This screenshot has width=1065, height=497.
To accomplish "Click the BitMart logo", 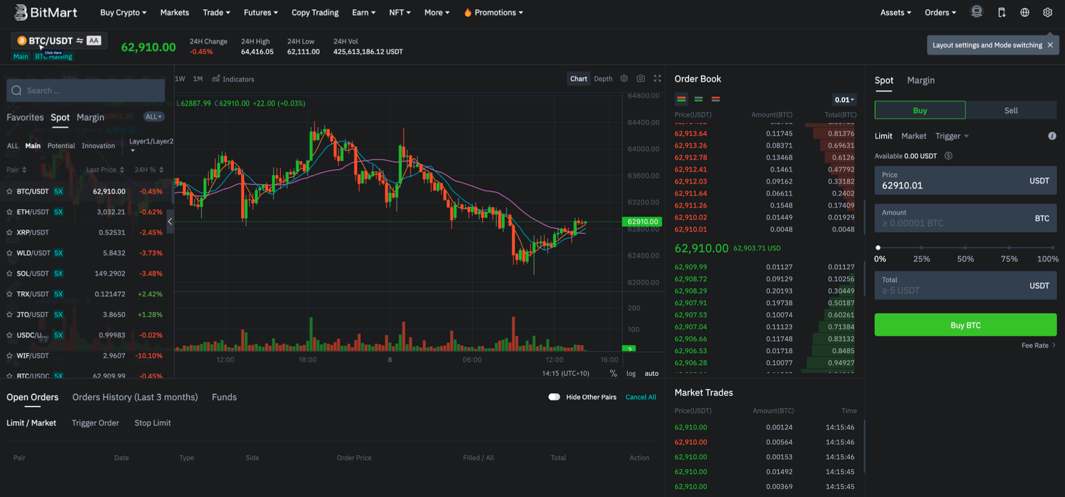I will pos(45,12).
